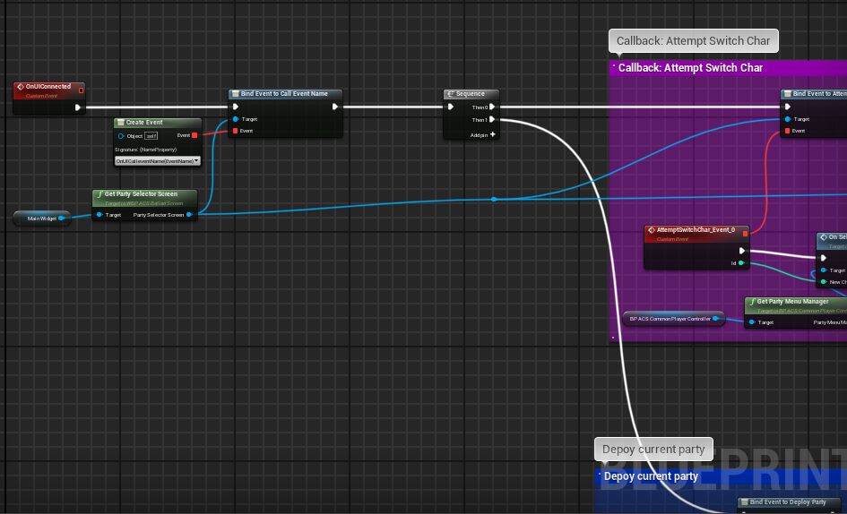Select the blue Depoy current party comment header
The height and width of the screenshot is (514, 847).
click(x=721, y=476)
